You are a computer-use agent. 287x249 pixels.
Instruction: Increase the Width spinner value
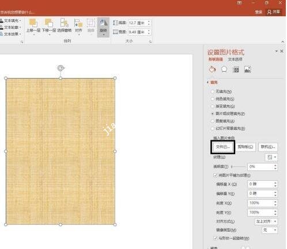pos(149,30)
